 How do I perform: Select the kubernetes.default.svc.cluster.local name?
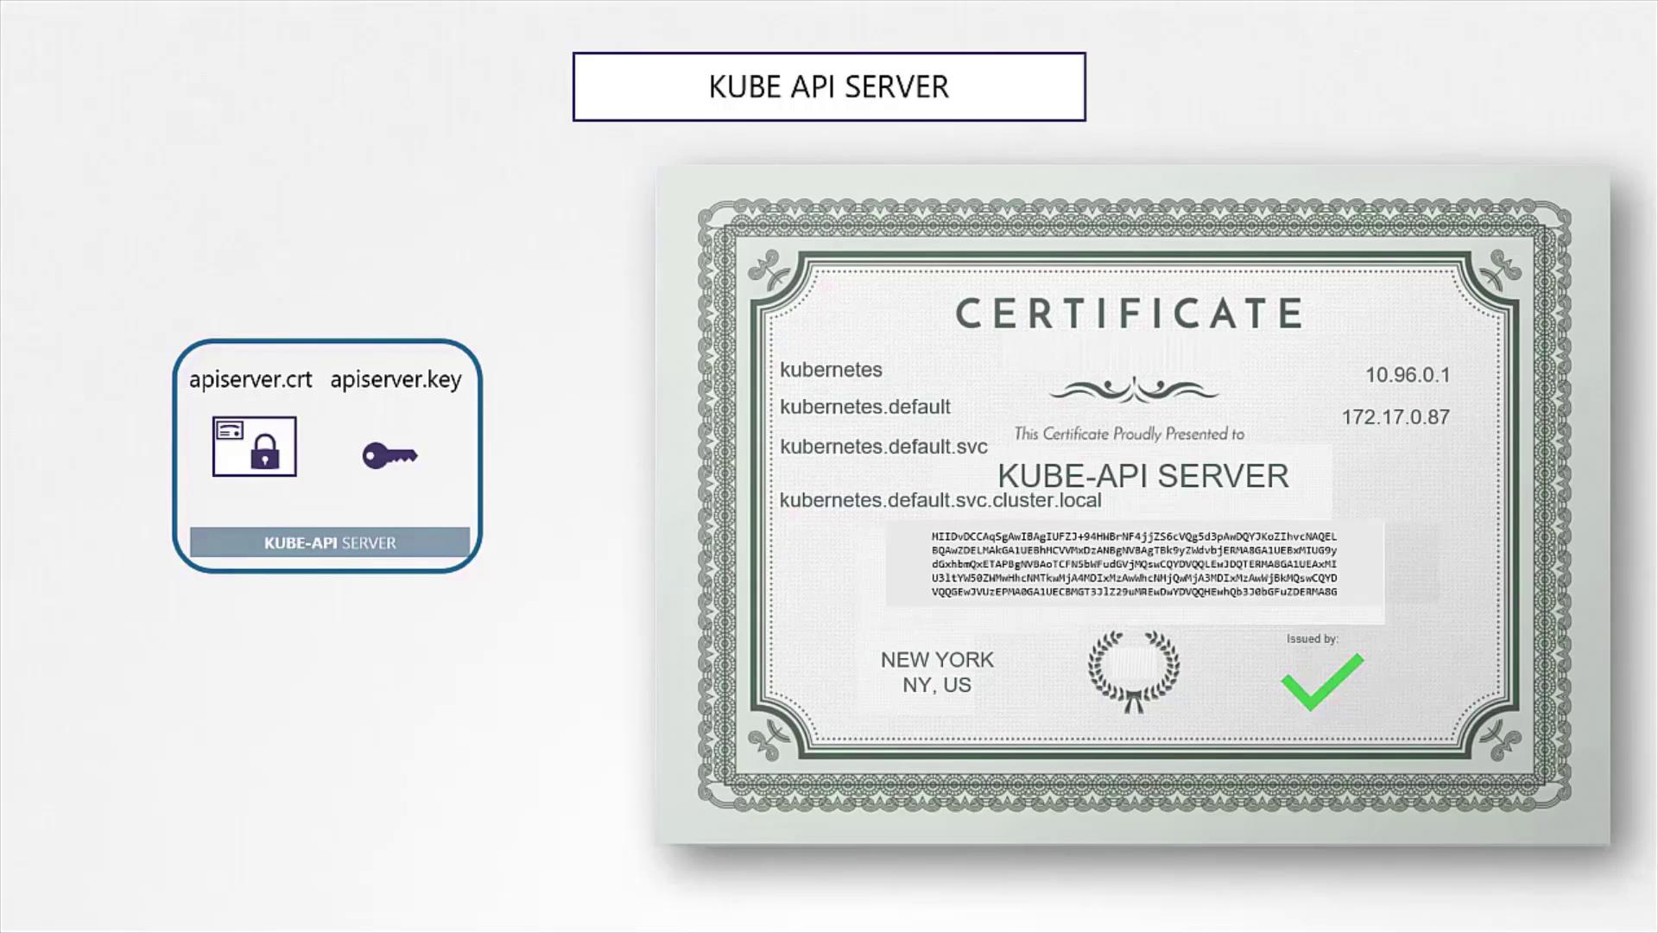click(940, 500)
